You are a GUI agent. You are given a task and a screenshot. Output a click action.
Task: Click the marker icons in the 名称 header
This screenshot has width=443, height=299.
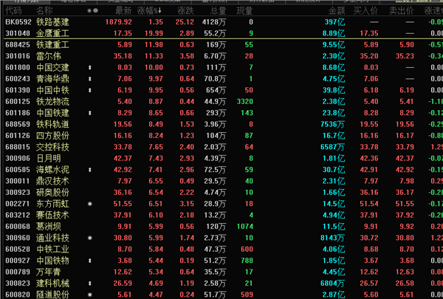91,12
